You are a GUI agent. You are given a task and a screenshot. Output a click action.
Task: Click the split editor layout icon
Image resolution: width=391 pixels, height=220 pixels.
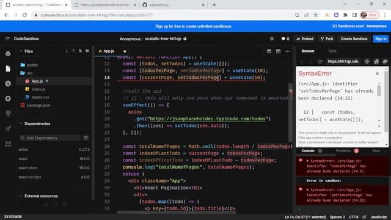click(x=269, y=51)
